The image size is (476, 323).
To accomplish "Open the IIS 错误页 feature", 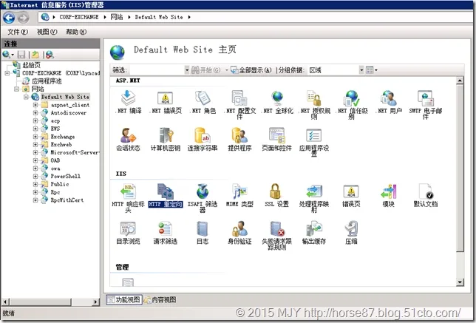I will pyautogui.click(x=351, y=195).
